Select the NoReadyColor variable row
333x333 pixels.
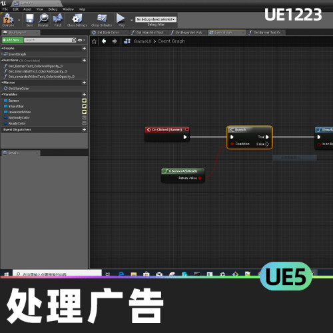coord(45,118)
